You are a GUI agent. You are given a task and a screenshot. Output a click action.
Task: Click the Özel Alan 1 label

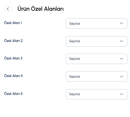13,23
